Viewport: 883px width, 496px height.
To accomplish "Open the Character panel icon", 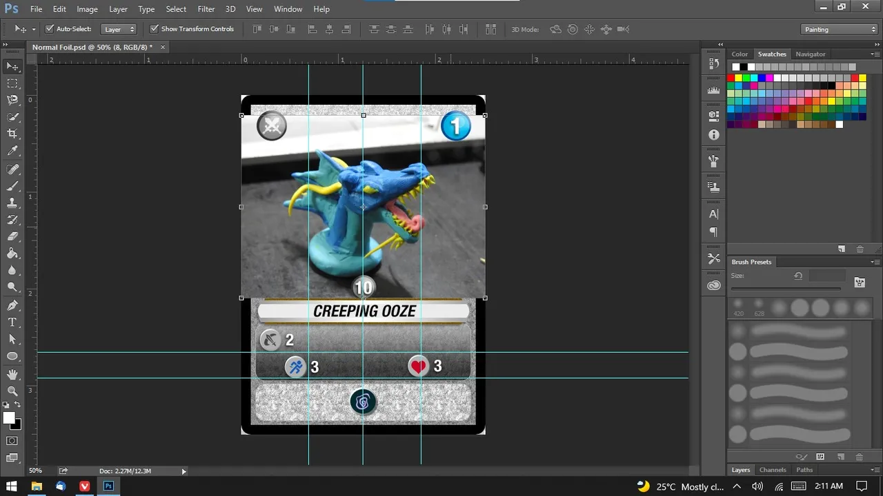I will click(714, 214).
